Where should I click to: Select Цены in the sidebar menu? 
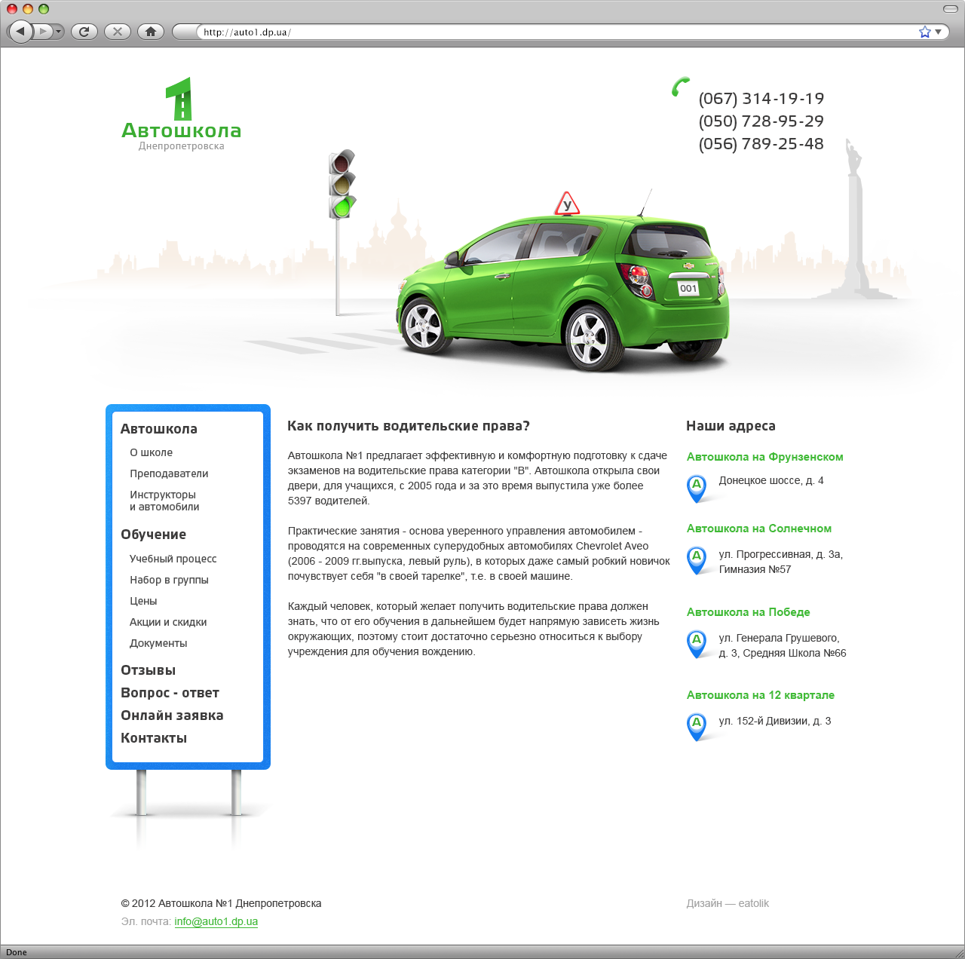tap(143, 601)
